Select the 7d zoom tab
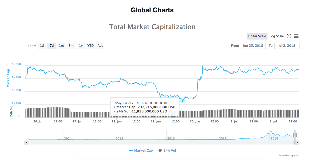Viewport: 310px width, 160px height. point(51,46)
